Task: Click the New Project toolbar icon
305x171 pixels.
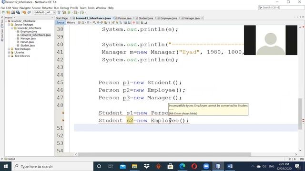Action: point(8,13)
